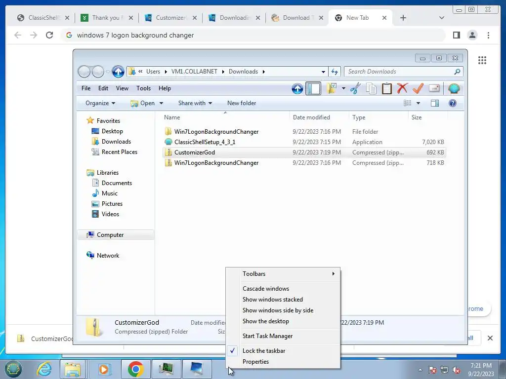Click the orange checkmark Properties icon
The height and width of the screenshot is (379, 506).
click(x=418, y=88)
